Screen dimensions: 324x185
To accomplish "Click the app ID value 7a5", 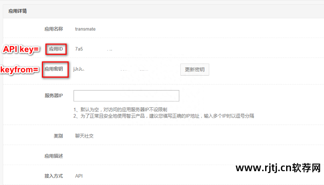I will point(79,49).
